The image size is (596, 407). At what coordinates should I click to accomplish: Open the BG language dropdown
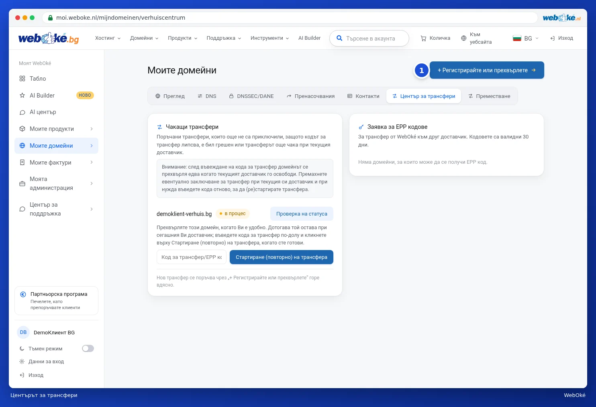[526, 38]
